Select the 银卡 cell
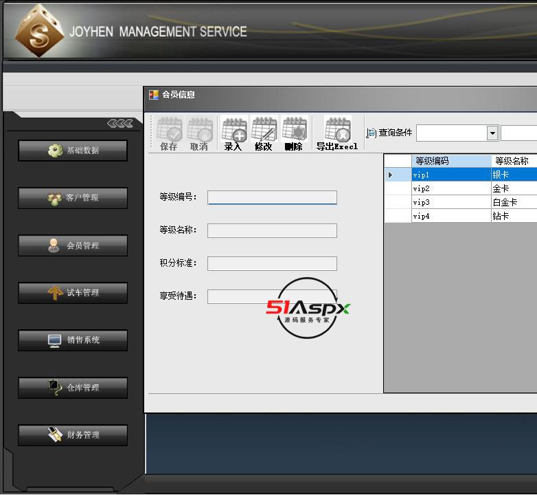Screen dimensions: 537x495 (x=514, y=175)
